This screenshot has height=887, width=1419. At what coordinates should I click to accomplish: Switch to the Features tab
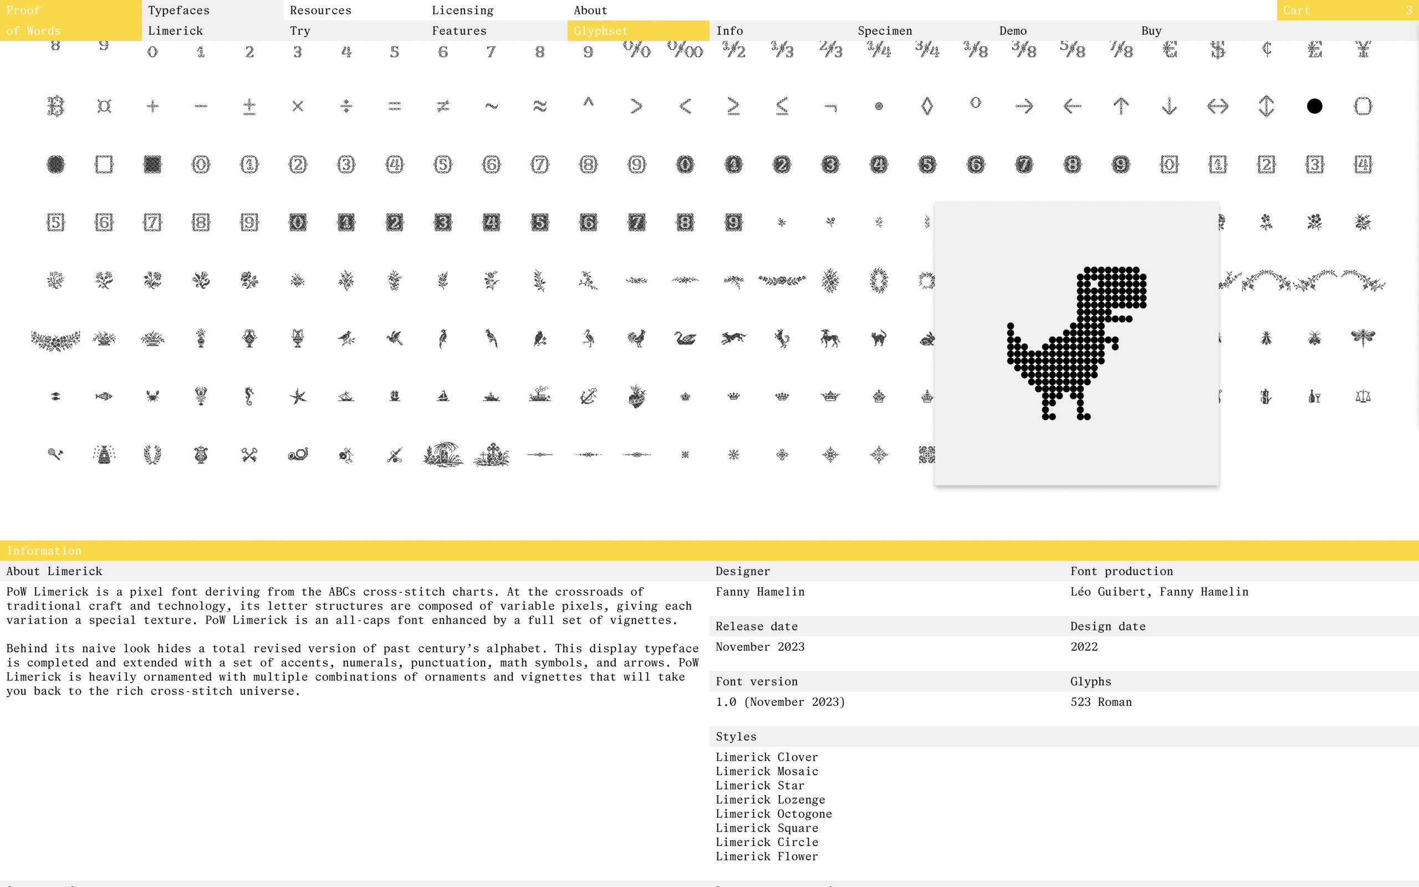point(459,30)
